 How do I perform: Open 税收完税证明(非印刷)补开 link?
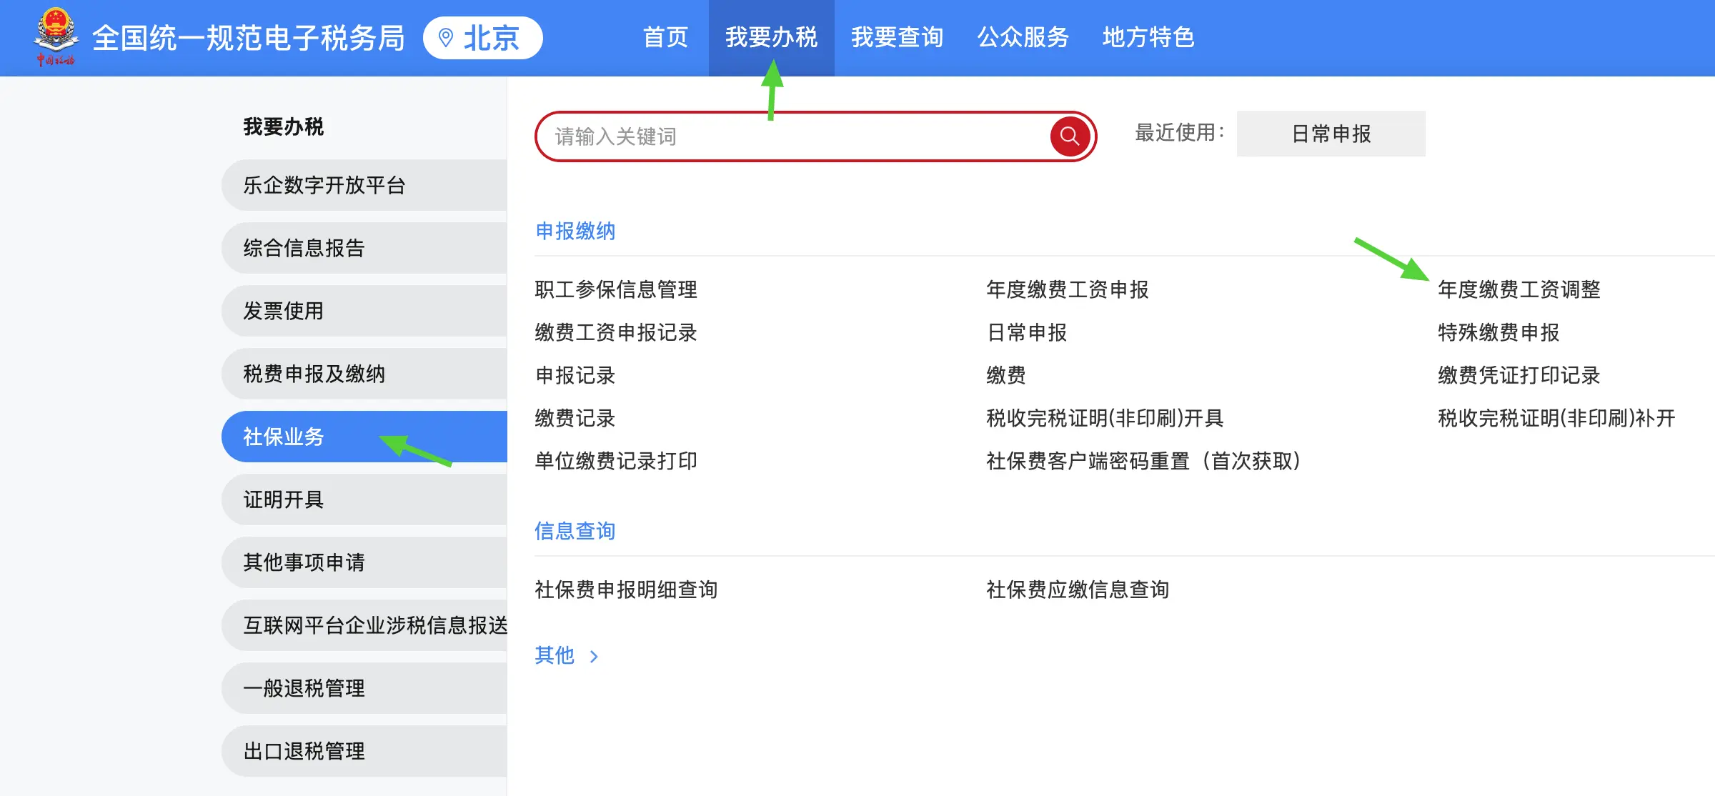tap(1557, 418)
